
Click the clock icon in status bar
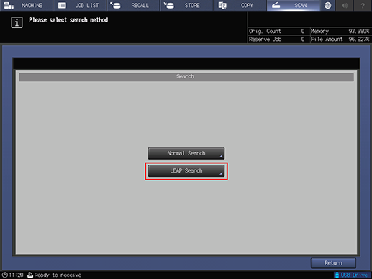[x=4, y=275]
